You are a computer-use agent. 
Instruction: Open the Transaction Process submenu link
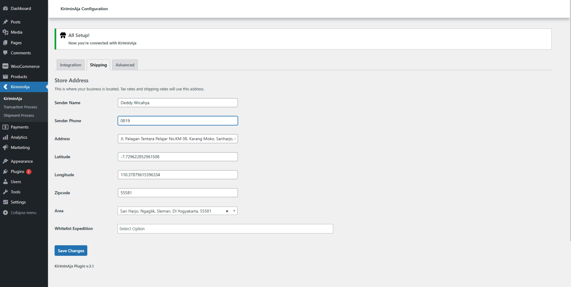[20, 107]
